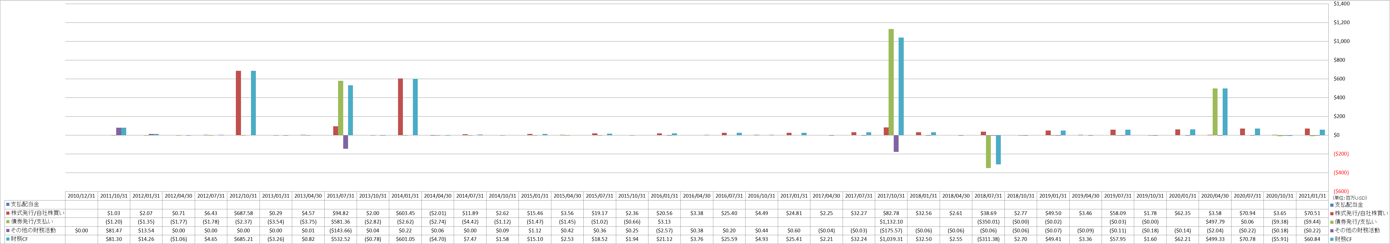Select the $497.79 bond issuance cell
Viewport: 1390px width, 244px height.
click(1215, 222)
